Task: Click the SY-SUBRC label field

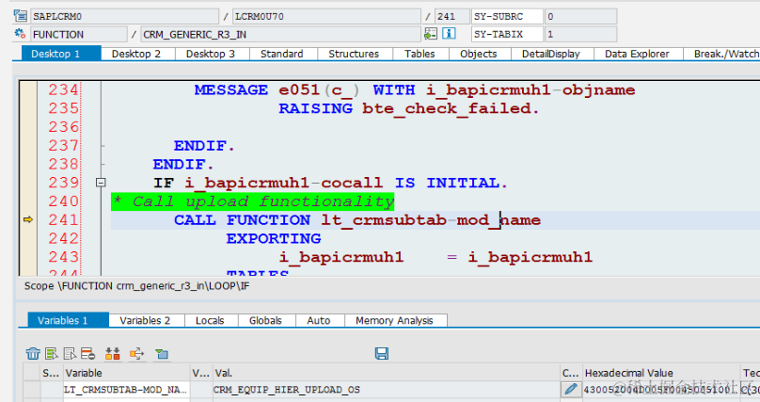Action: [x=507, y=16]
